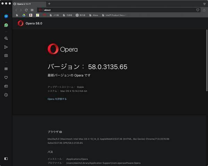
Task: Click the "Opera を評価する" link
Action: 57,99
